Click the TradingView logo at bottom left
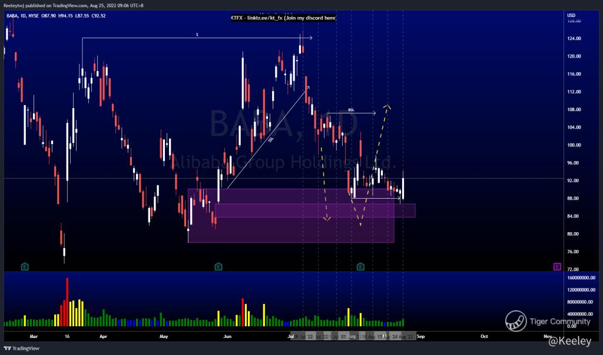 tap(22, 349)
